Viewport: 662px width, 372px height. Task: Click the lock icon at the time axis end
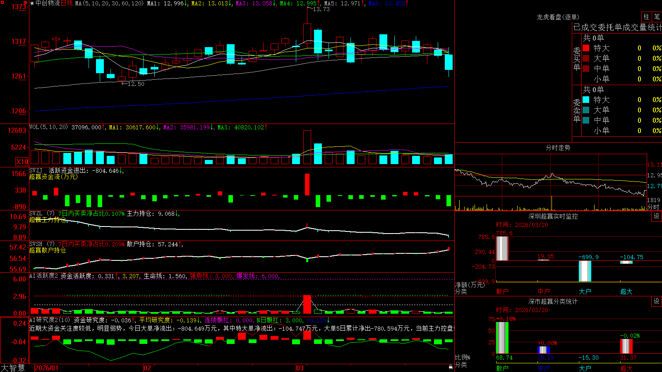[x=451, y=367]
